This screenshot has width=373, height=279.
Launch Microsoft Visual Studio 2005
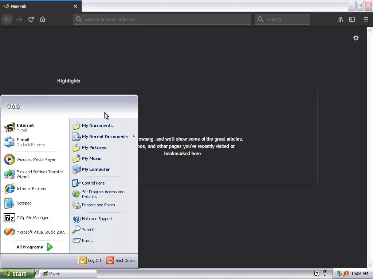click(x=35, y=232)
